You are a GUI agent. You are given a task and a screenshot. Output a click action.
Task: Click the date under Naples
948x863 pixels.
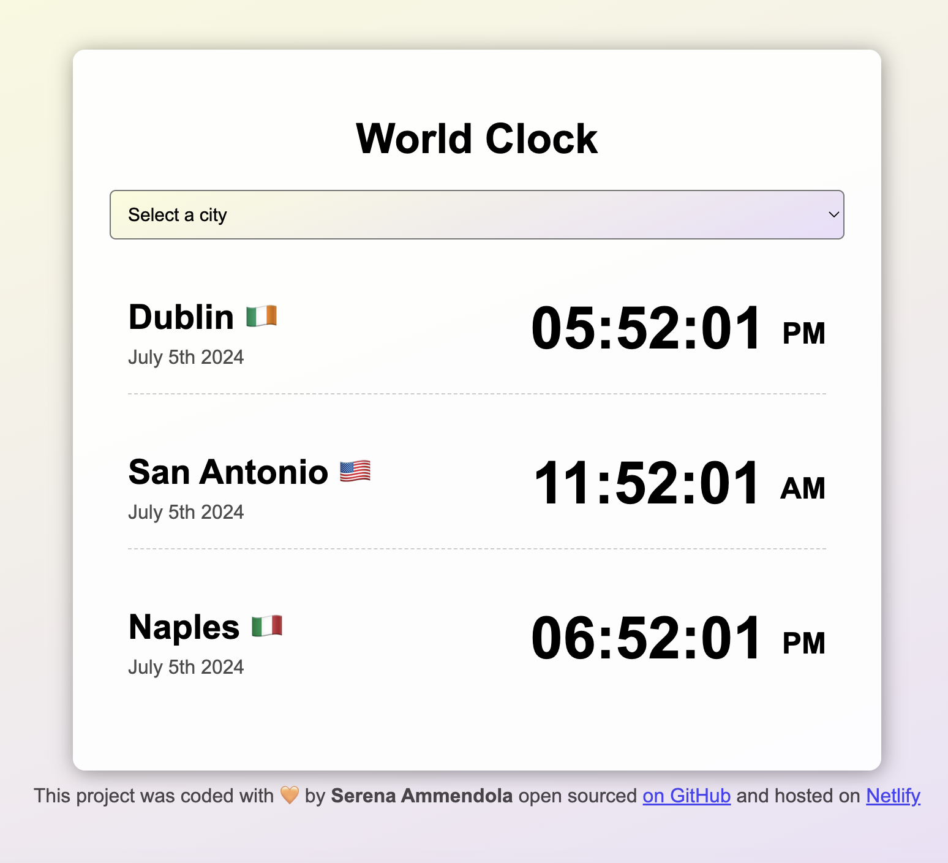186,667
